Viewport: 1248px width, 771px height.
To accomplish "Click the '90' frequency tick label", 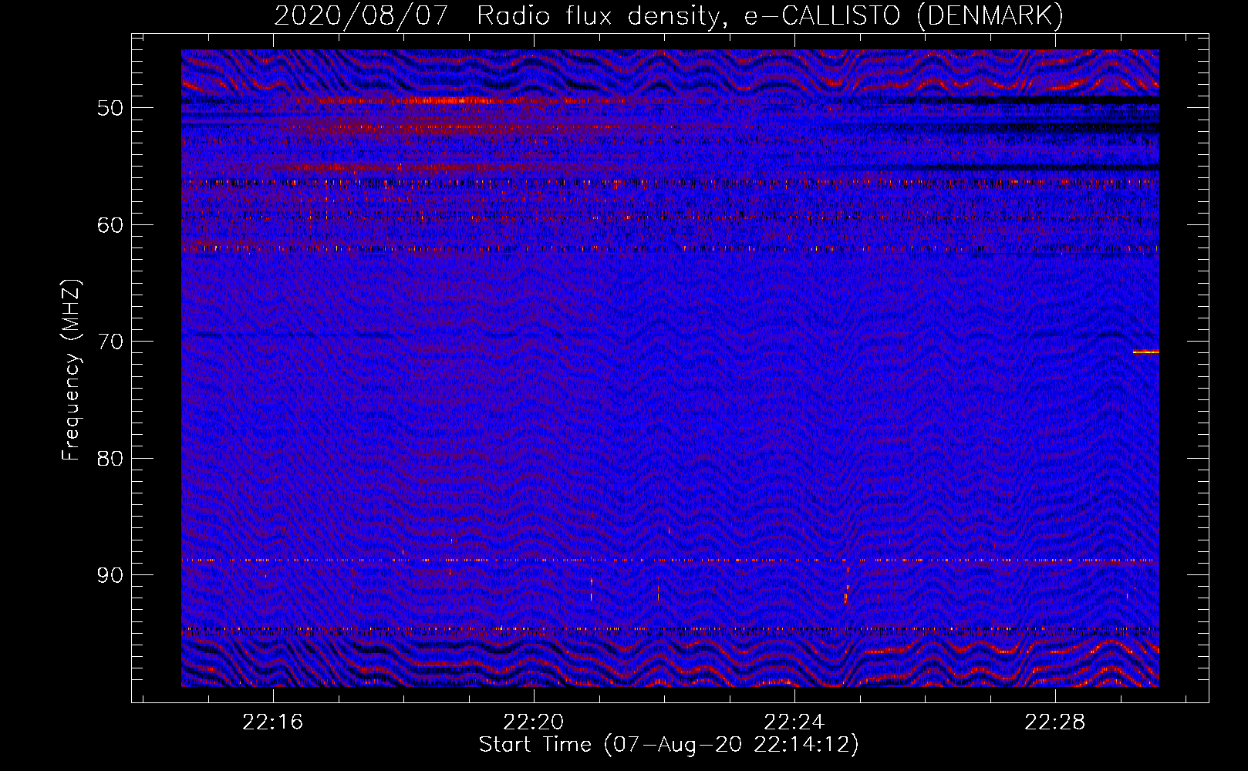I will click(110, 576).
